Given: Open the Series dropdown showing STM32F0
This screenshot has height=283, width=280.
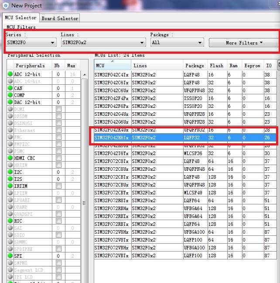Looking at the screenshot, I should pyautogui.click(x=31, y=43).
